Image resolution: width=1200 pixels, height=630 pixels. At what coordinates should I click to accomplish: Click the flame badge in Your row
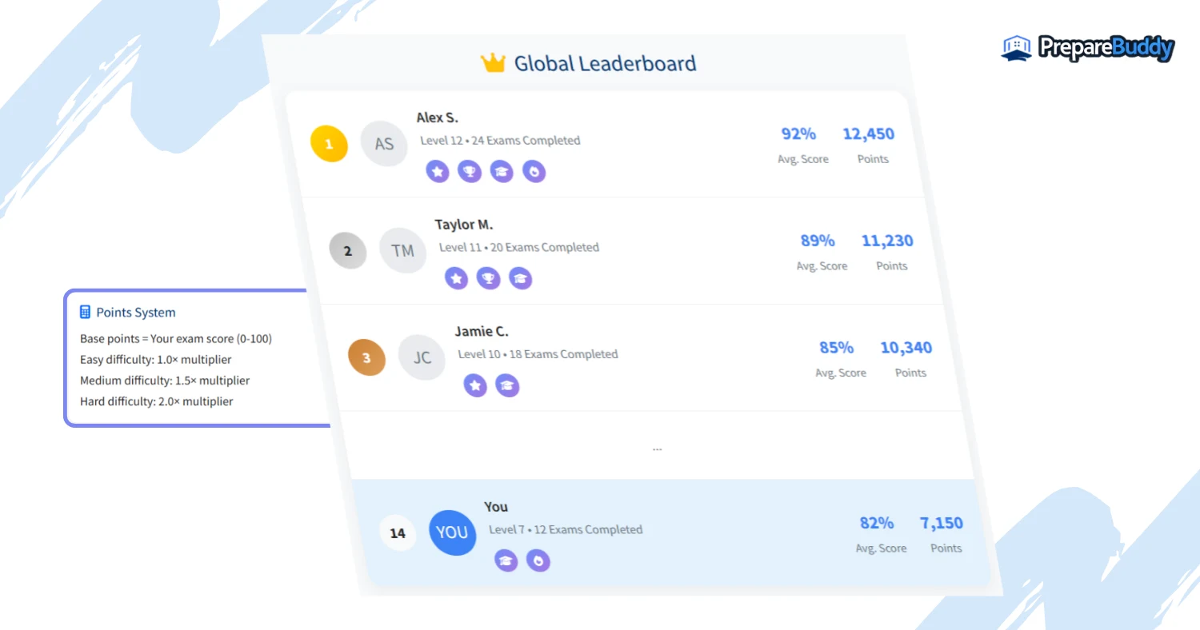[x=538, y=560]
